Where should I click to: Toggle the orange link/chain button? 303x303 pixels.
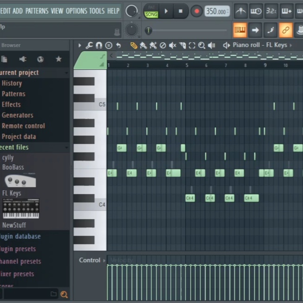pyautogui.click(x=286, y=30)
